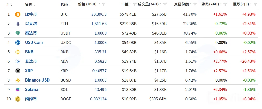Click 24H volume value $395.84M
Viewport: 262px width, 109px height.
(x=158, y=99)
